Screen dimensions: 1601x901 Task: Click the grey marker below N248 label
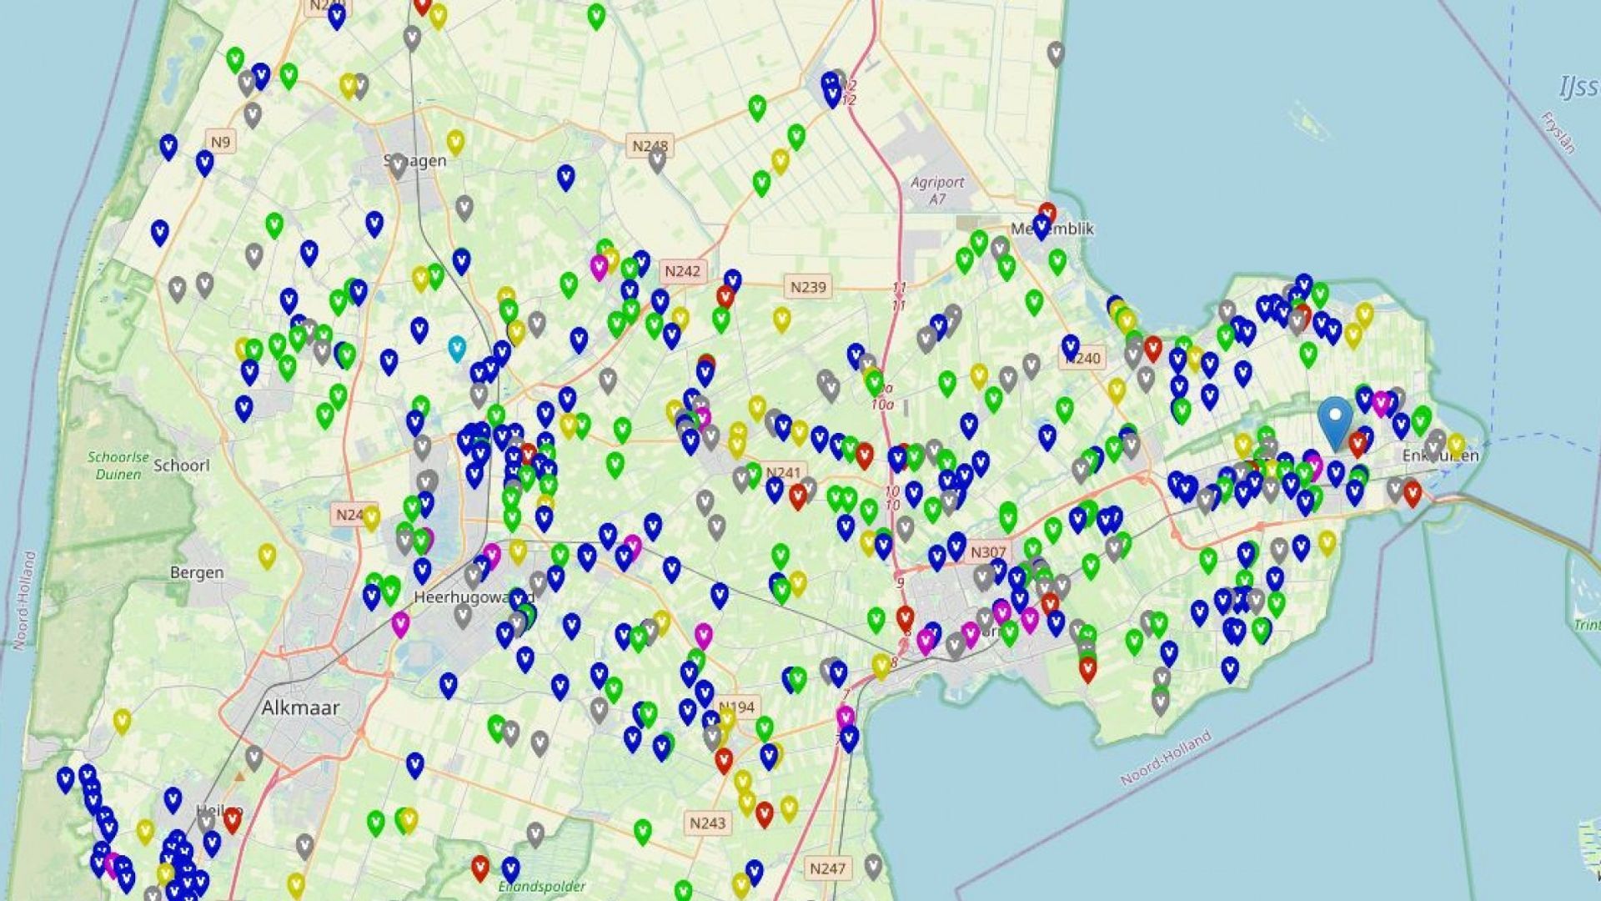pos(657,160)
